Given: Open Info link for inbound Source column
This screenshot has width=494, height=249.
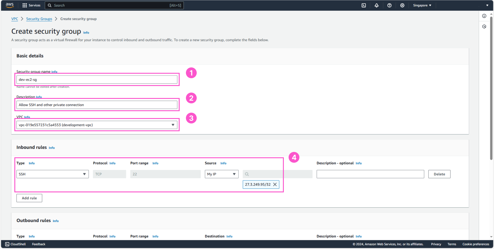Looking at the screenshot, I should click(x=223, y=163).
